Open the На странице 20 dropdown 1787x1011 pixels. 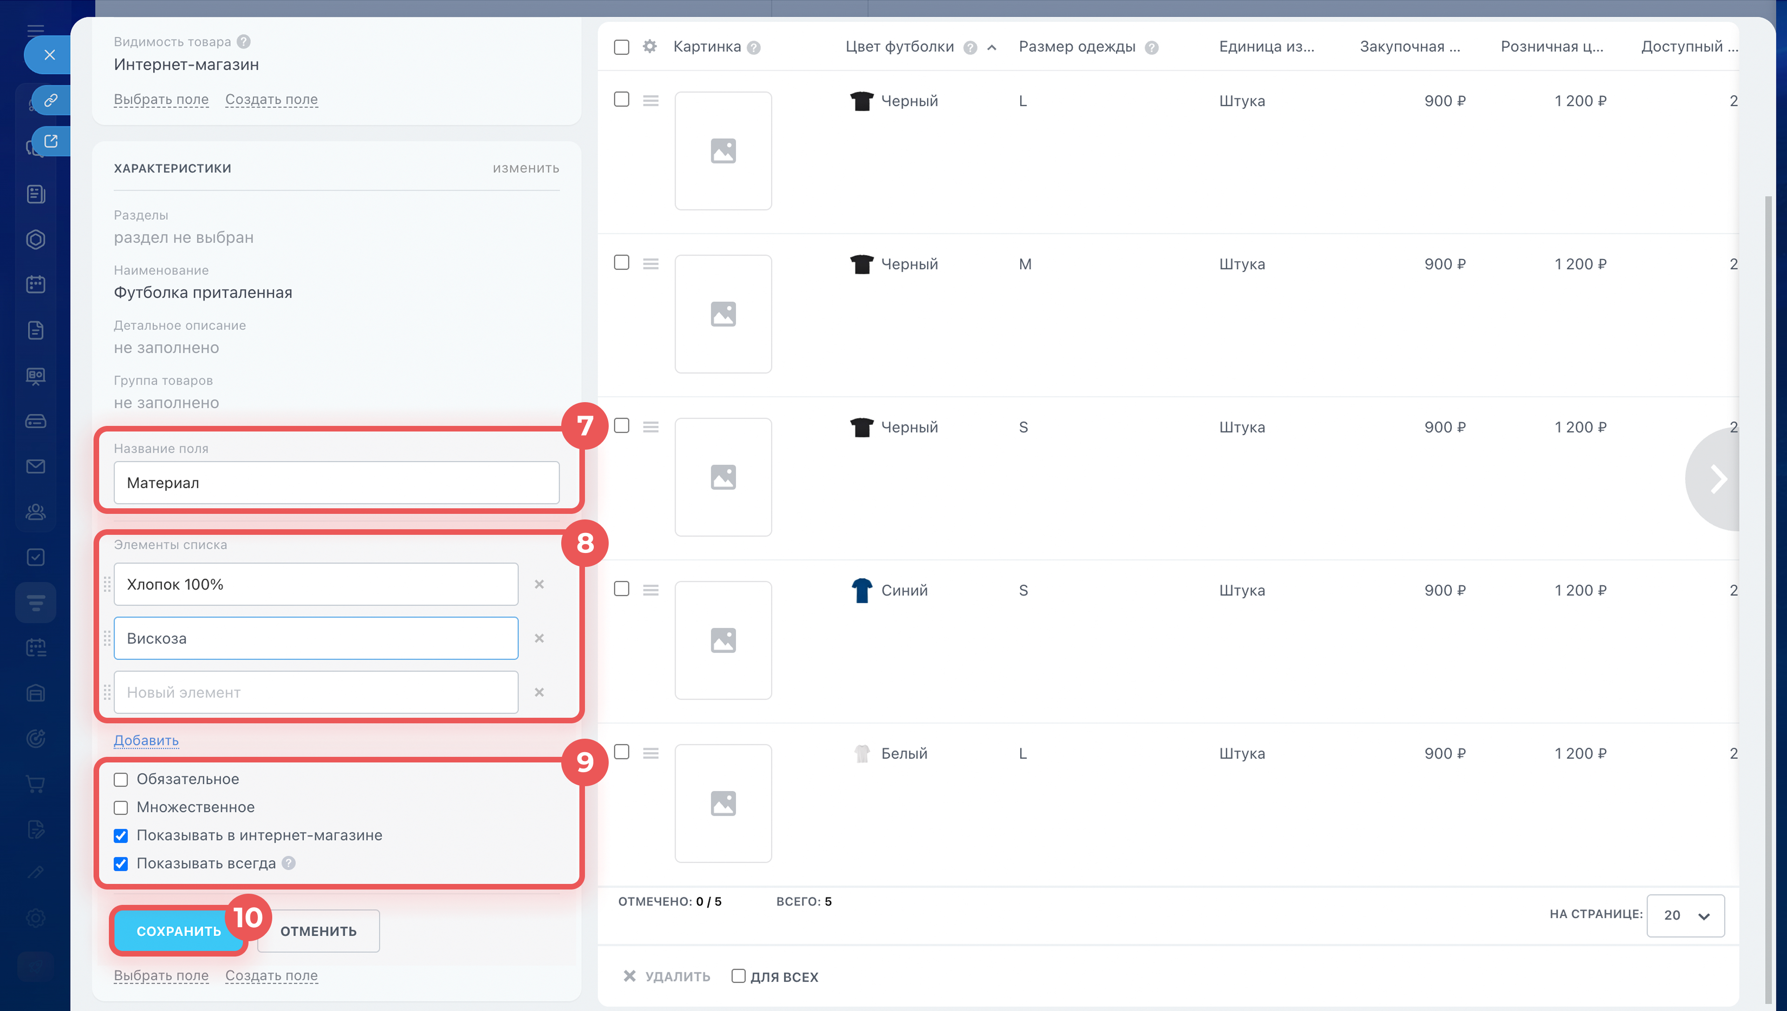point(1685,915)
